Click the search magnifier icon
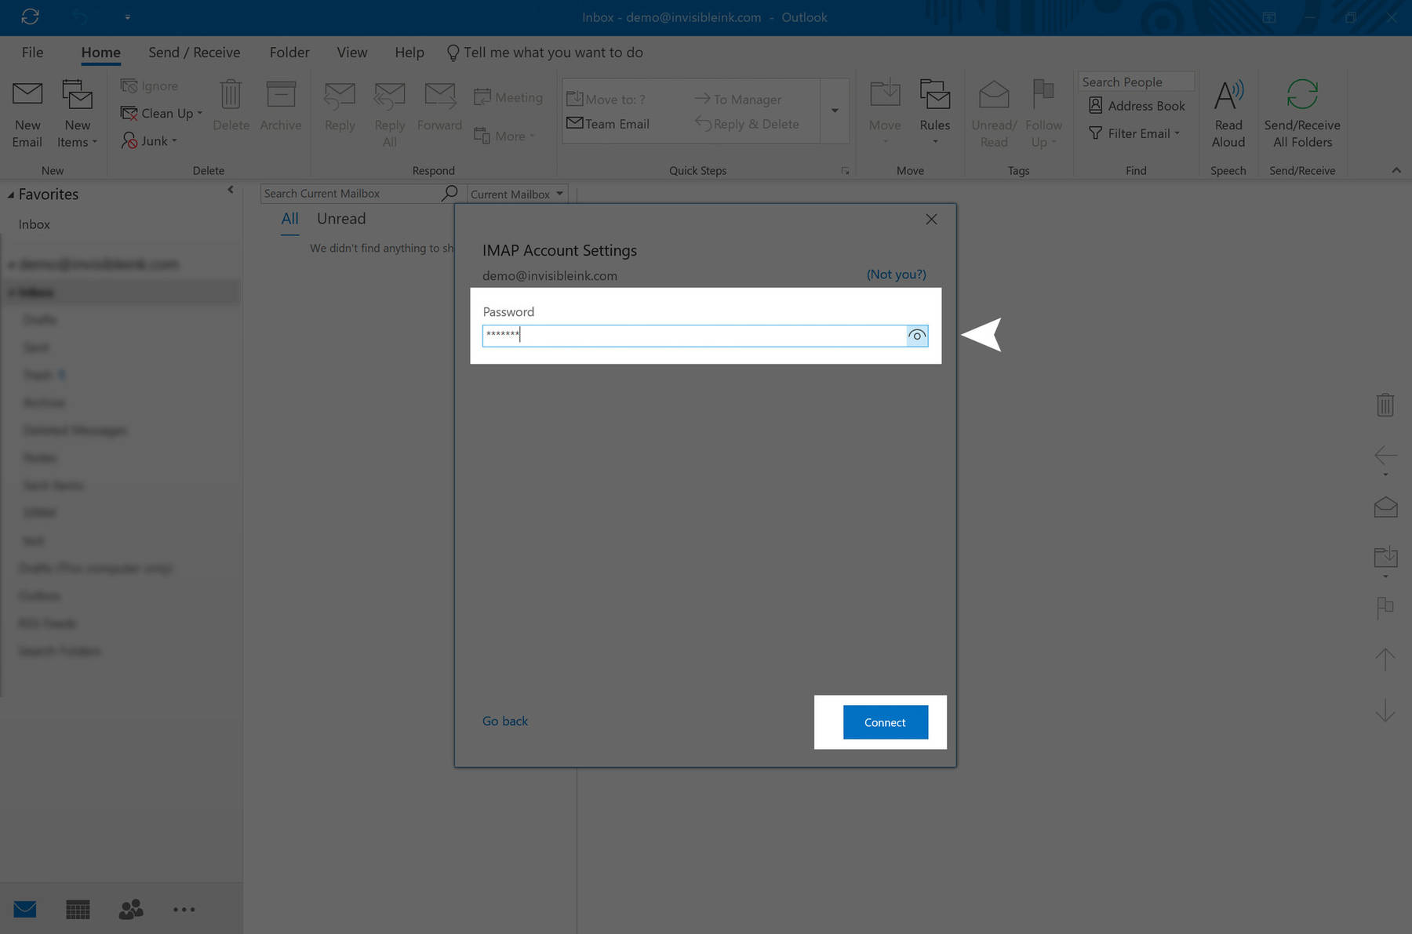 click(x=449, y=193)
